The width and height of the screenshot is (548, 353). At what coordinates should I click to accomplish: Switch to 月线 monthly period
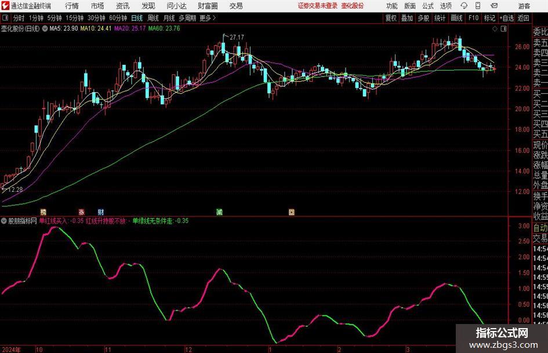point(169,18)
